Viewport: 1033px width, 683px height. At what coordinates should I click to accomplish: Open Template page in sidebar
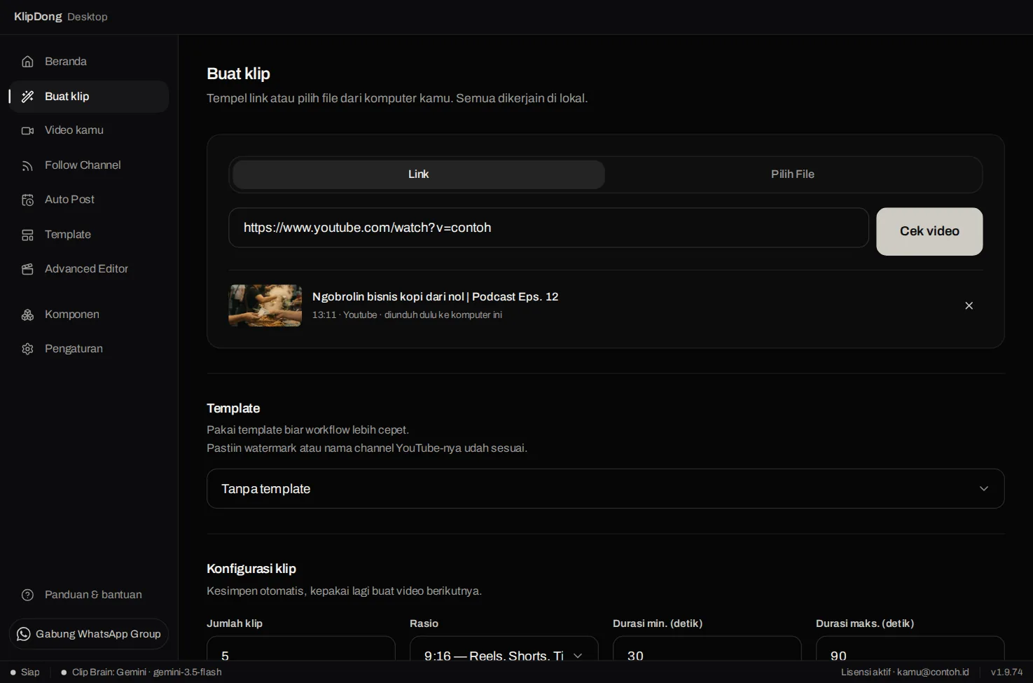89,235
